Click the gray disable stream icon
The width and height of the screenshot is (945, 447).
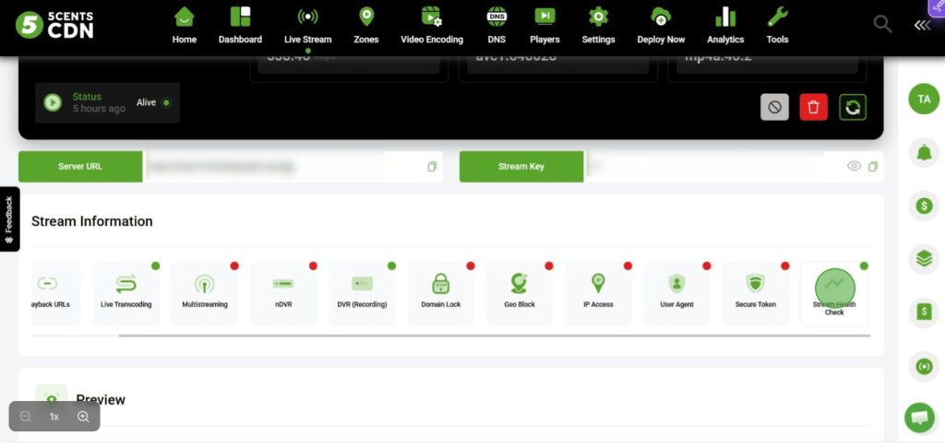(774, 107)
